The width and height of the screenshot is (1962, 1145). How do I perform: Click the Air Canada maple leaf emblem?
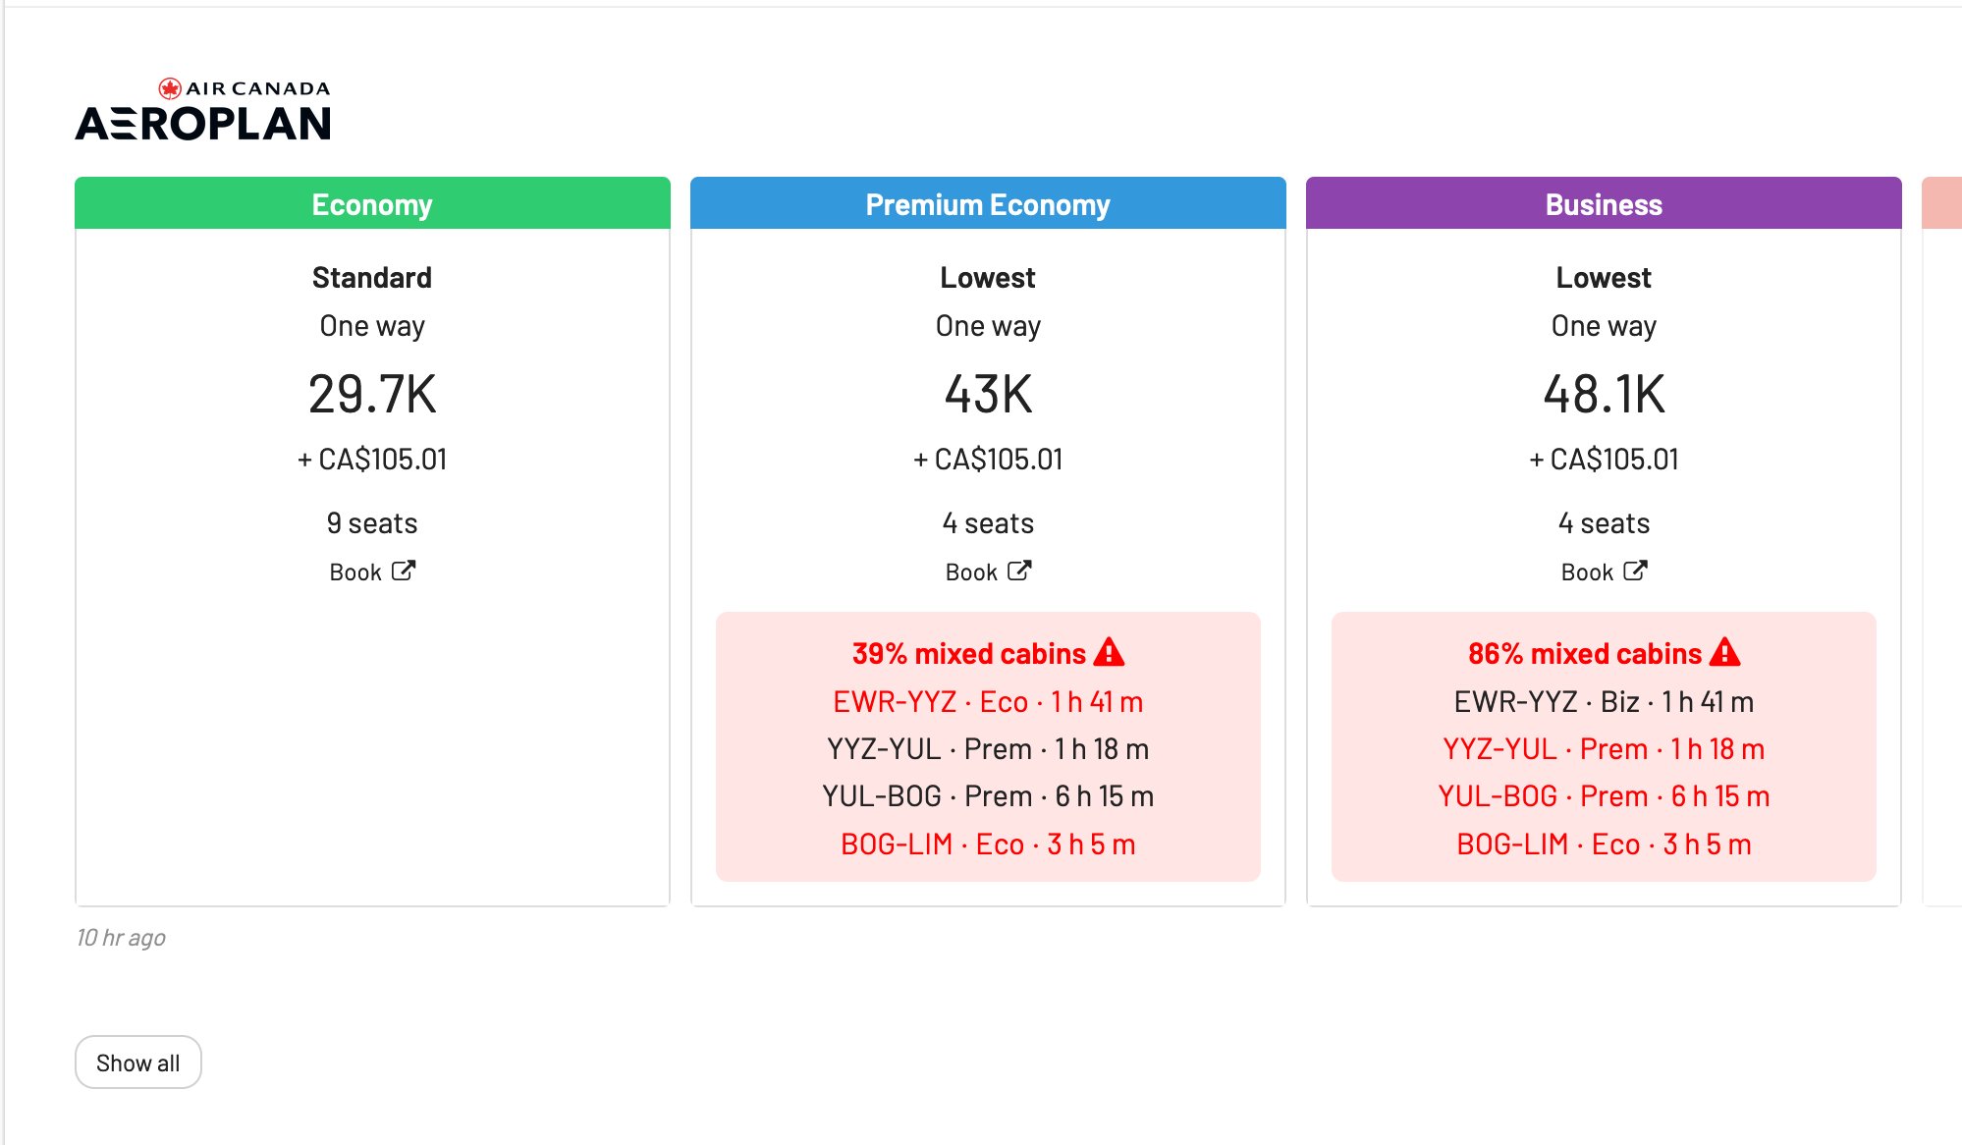pyautogui.click(x=170, y=88)
